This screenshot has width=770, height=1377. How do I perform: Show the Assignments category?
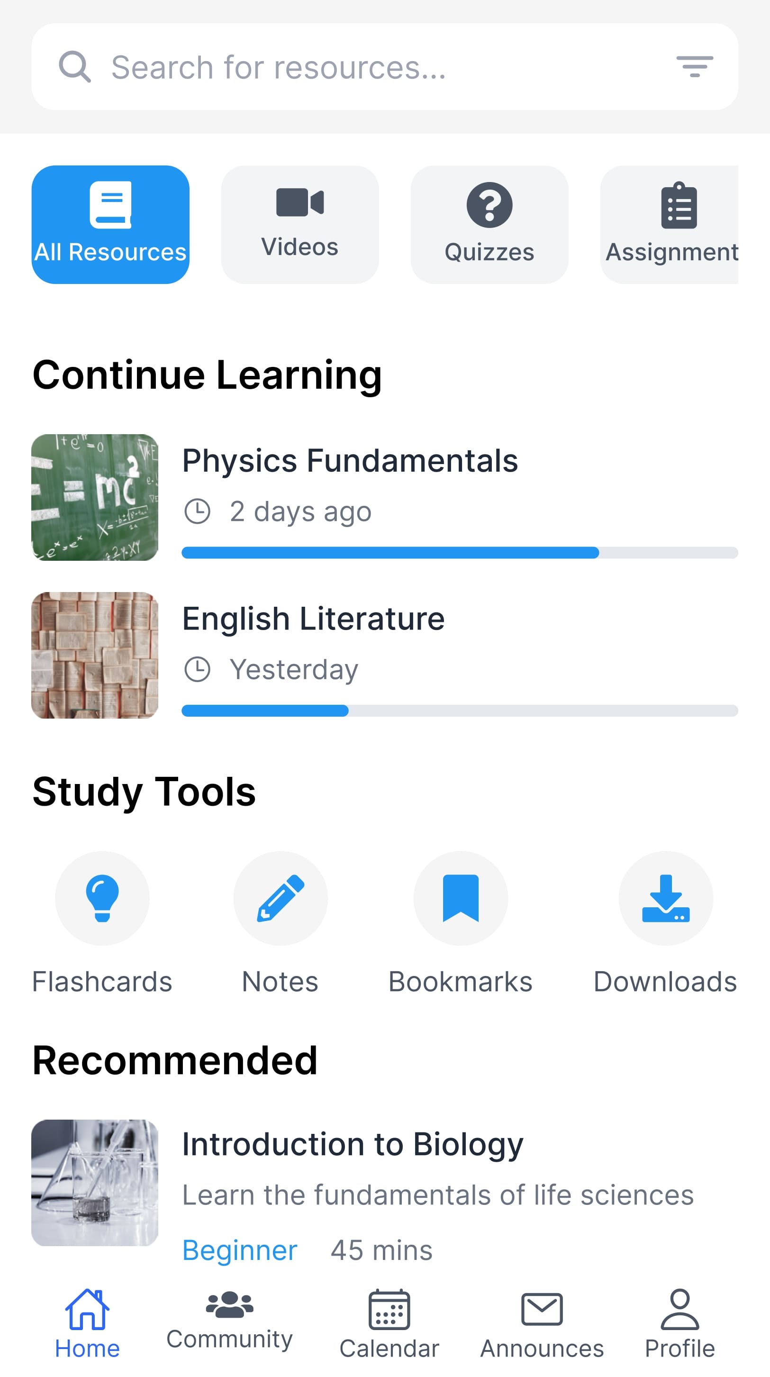tap(670, 225)
